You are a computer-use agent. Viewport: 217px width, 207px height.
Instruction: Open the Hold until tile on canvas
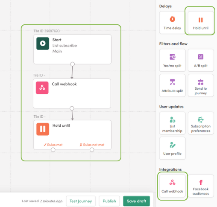(x=72, y=135)
